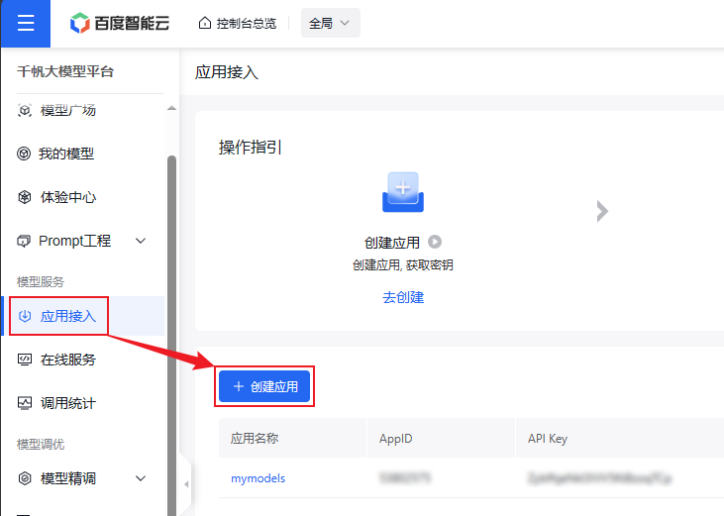Open the mymodels application link
The width and height of the screenshot is (724, 516).
259,478
